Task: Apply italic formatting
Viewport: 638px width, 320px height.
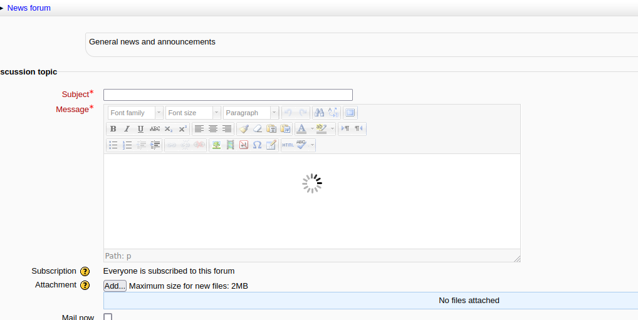Action: click(127, 129)
